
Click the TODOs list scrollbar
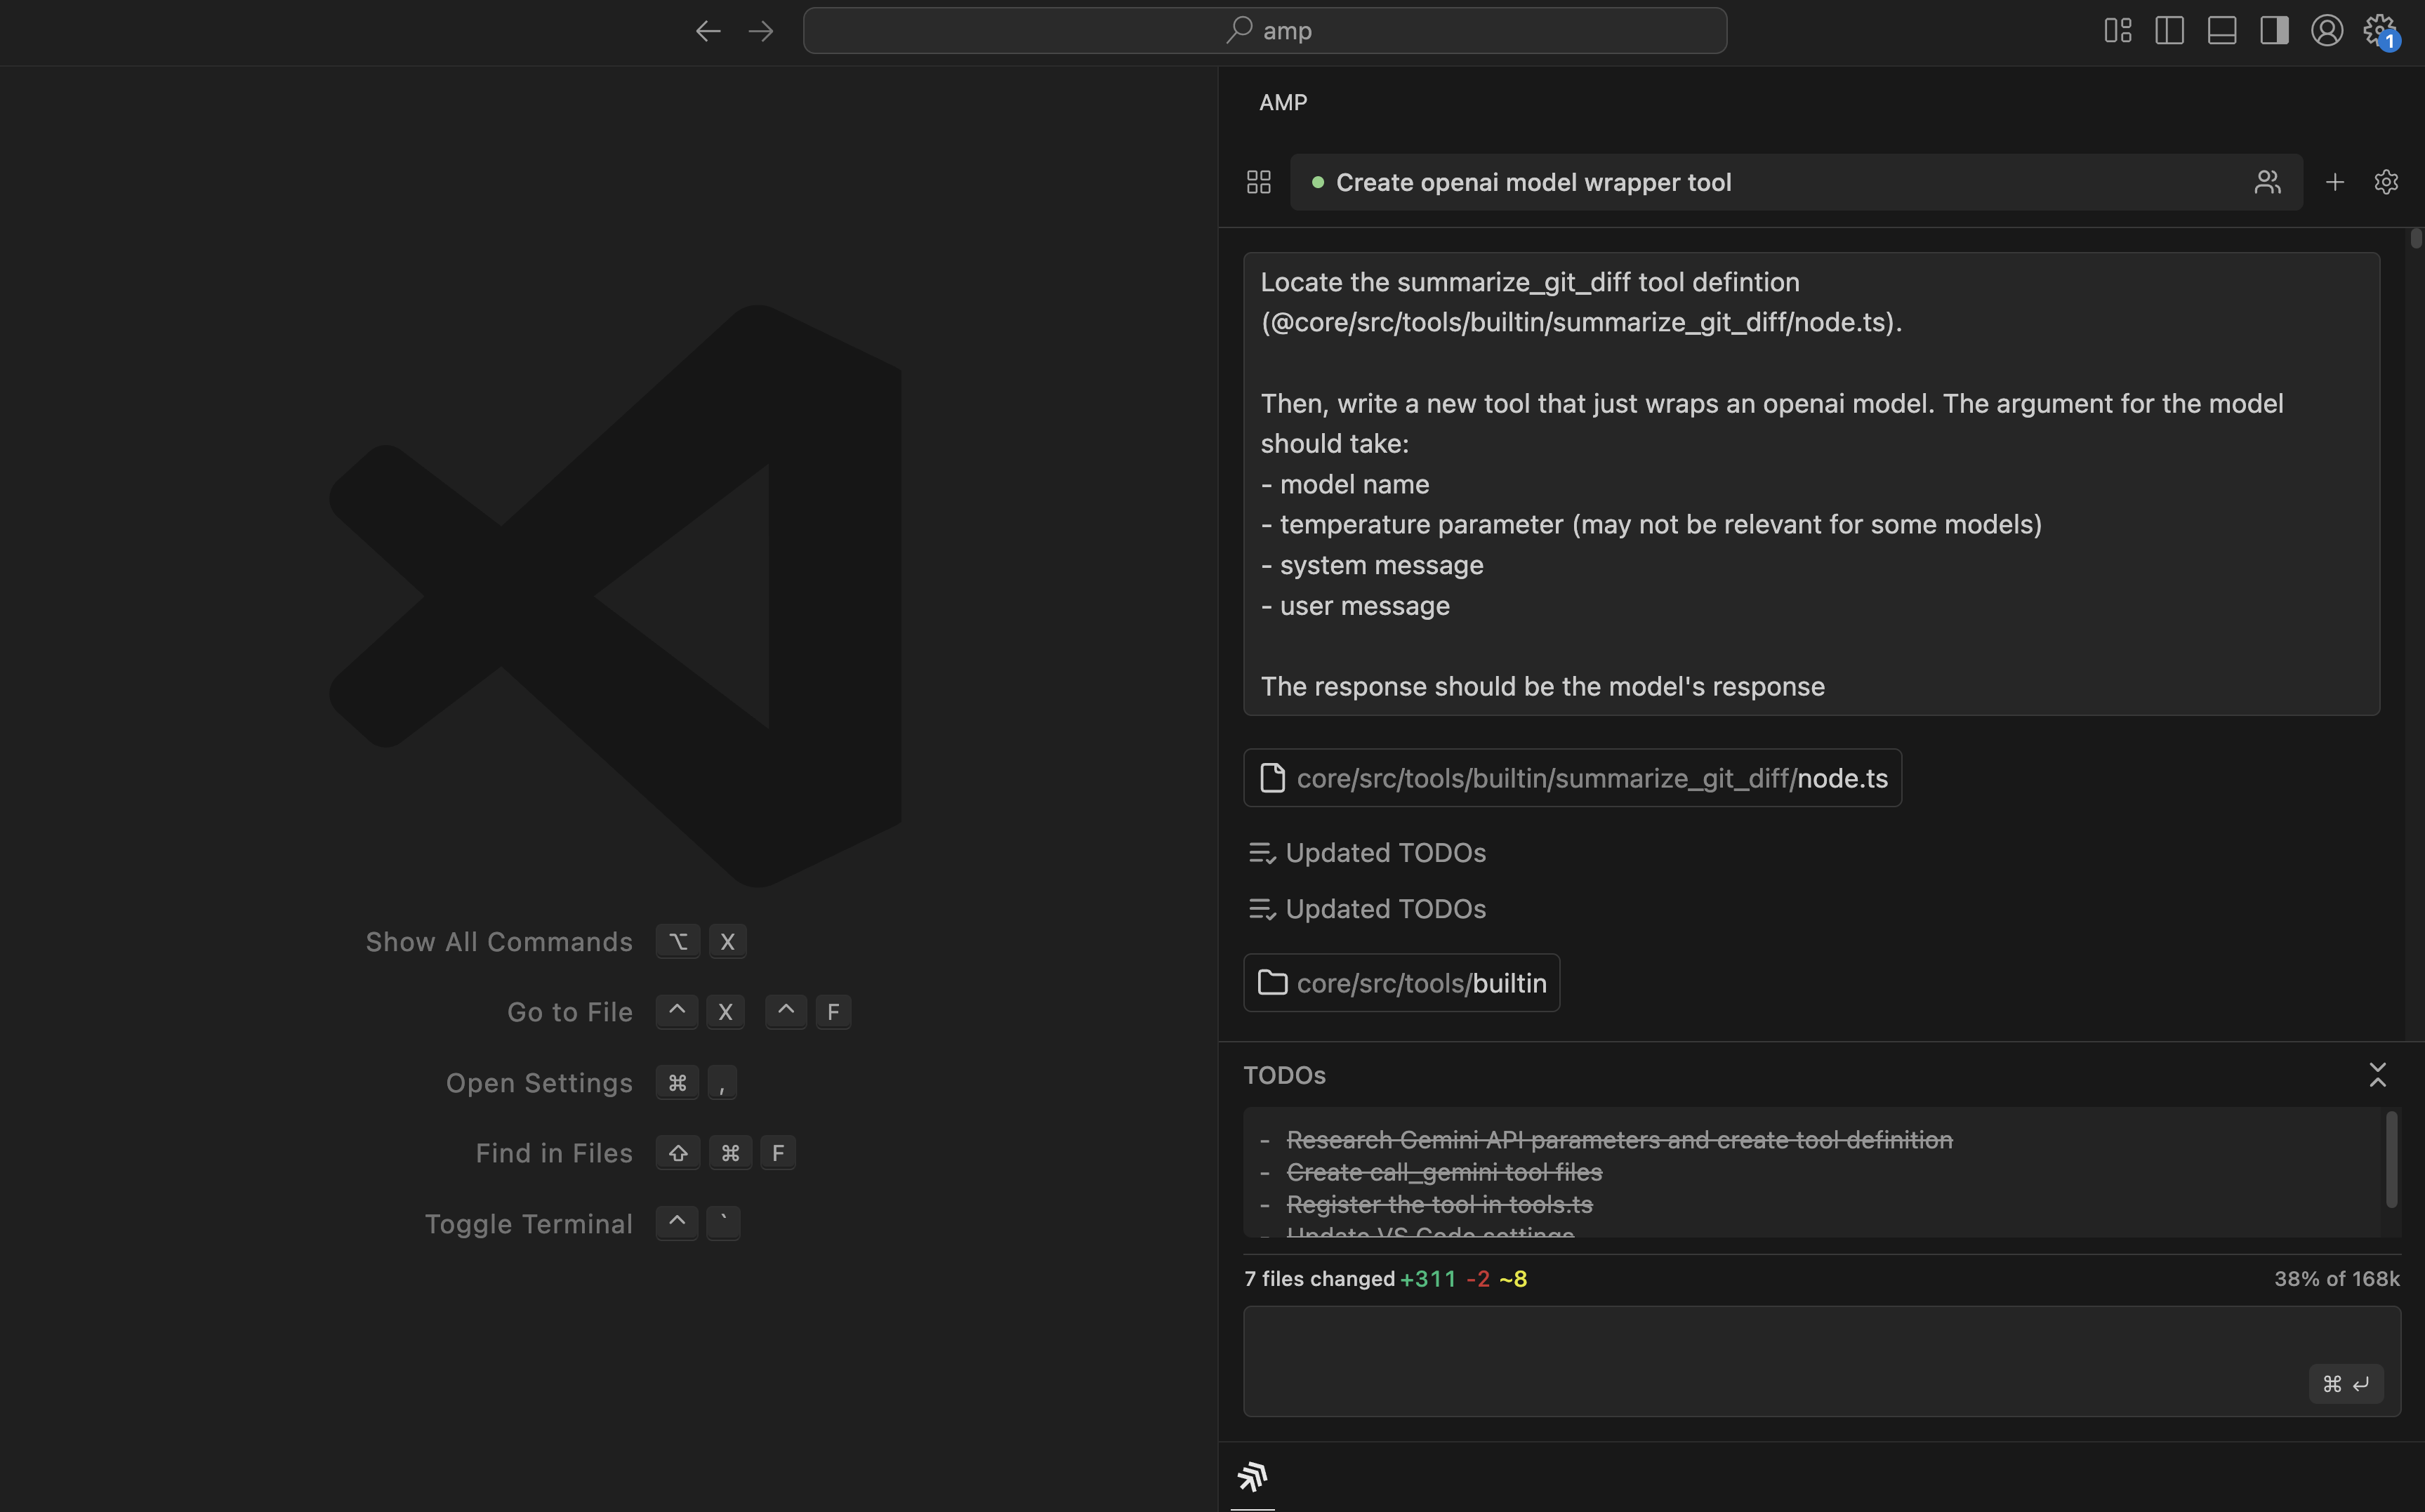click(2392, 1160)
